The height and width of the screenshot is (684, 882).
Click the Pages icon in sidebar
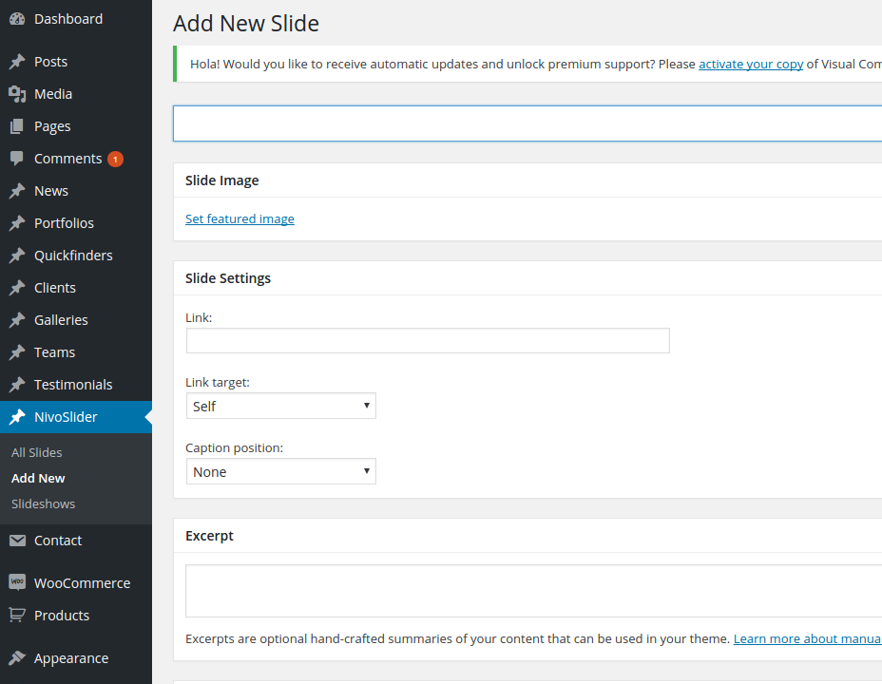tap(17, 126)
